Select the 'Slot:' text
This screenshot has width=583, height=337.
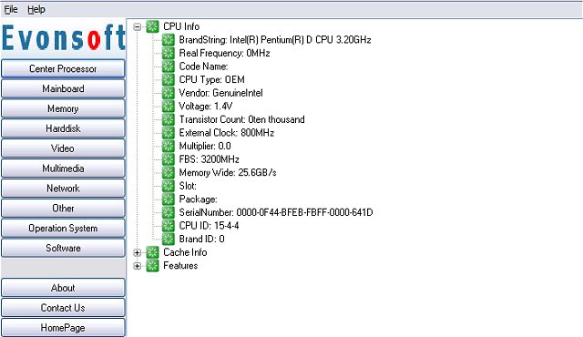(x=188, y=186)
